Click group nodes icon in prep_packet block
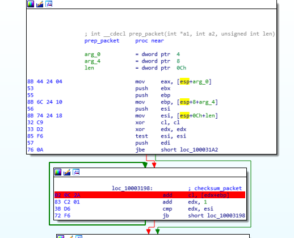294x238 pixels. (x=49, y=4)
